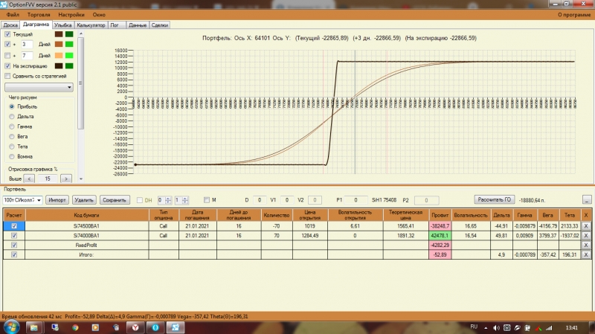This screenshot has width=595, height=334.
Task: Click the Импорт button
Action: [57, 199]
